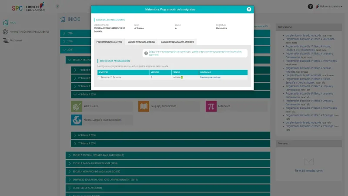
Task: Click the Administración de Establecimientos gear icon
Action: tap(5, 32)
